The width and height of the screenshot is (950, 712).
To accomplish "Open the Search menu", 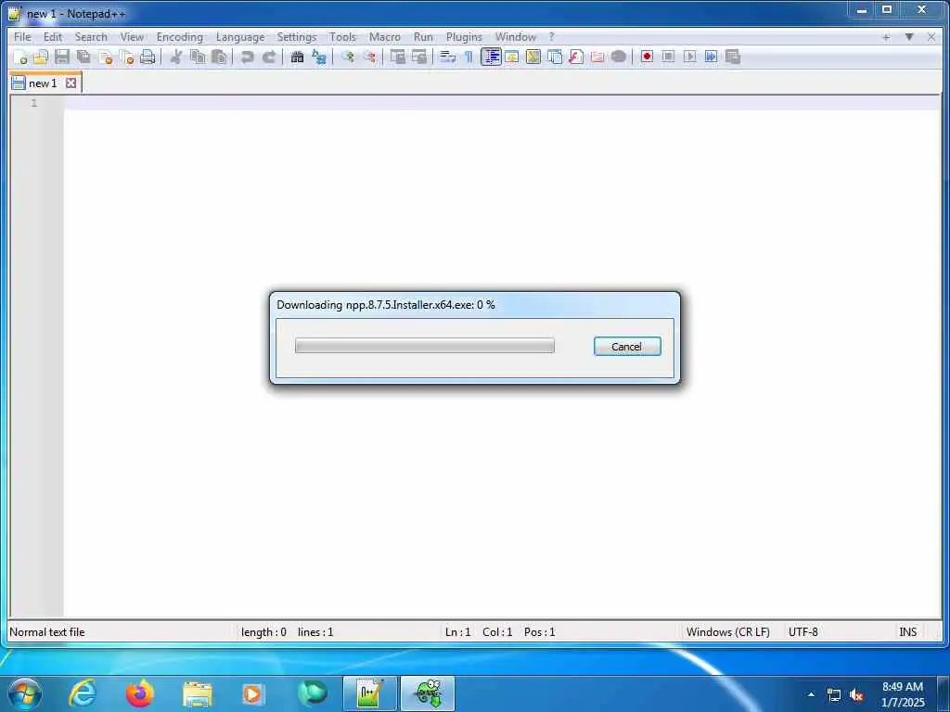I will tap(91, 37).
